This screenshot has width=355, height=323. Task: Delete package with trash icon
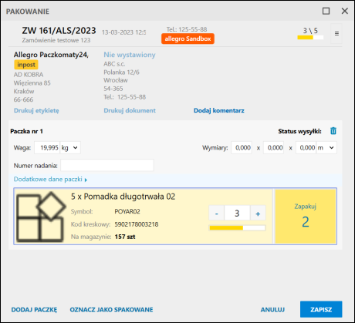333,131
